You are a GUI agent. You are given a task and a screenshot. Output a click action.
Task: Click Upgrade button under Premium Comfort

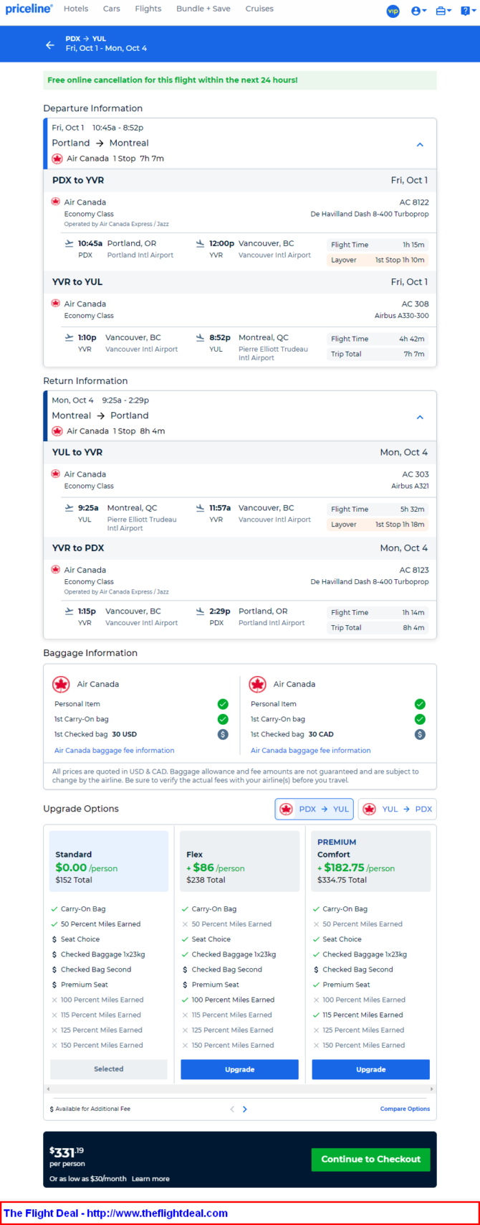click(371, 1069)
